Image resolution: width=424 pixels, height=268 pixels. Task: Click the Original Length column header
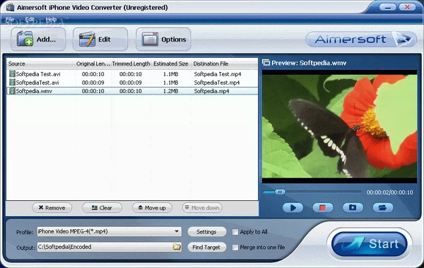pos(93,63)
